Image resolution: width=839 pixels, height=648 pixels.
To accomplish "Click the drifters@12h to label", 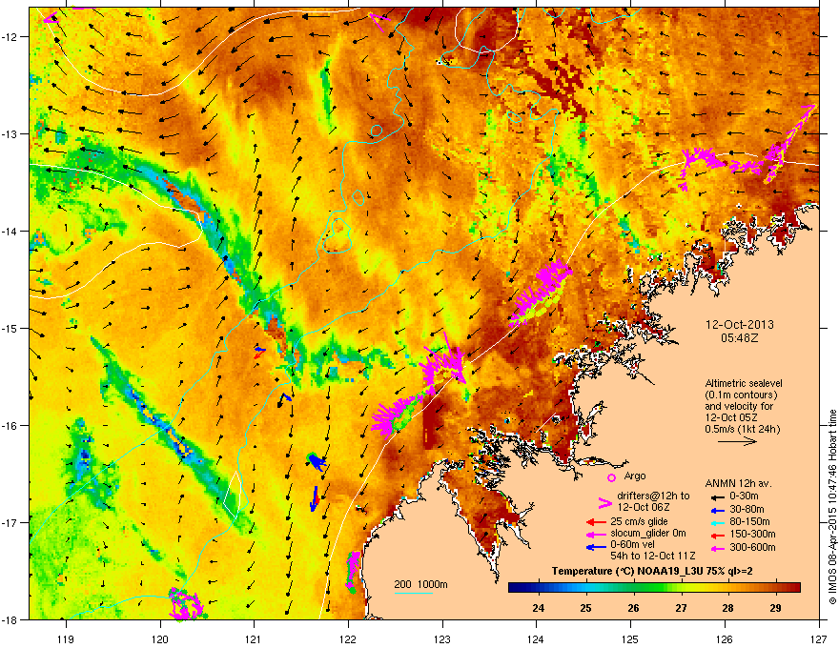I will [x=653, y=496].
